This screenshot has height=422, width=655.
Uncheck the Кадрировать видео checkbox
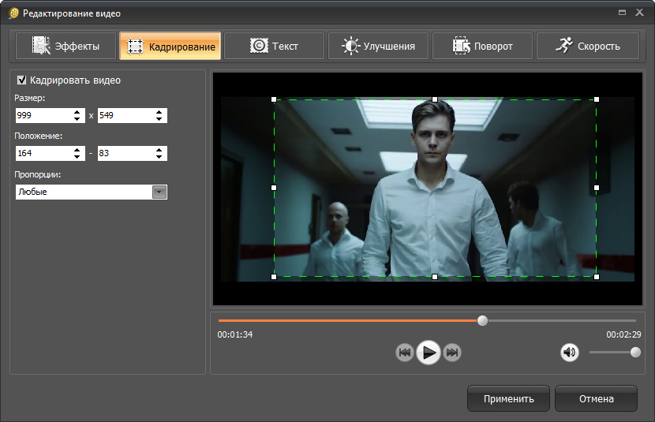[22, 80]
